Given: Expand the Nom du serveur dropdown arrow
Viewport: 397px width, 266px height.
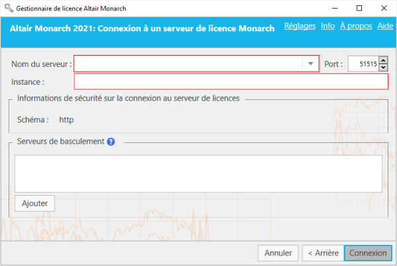Looking at the screenshot, I should pyautogui.click(x=311, y=64).
